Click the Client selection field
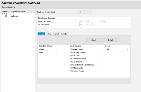The height and width of the screenshot is (92, 141). [x=54, y=49]
